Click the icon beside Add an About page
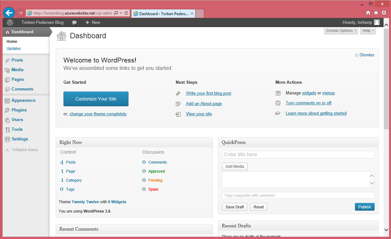The image size is (391, 239). [178, 104]
